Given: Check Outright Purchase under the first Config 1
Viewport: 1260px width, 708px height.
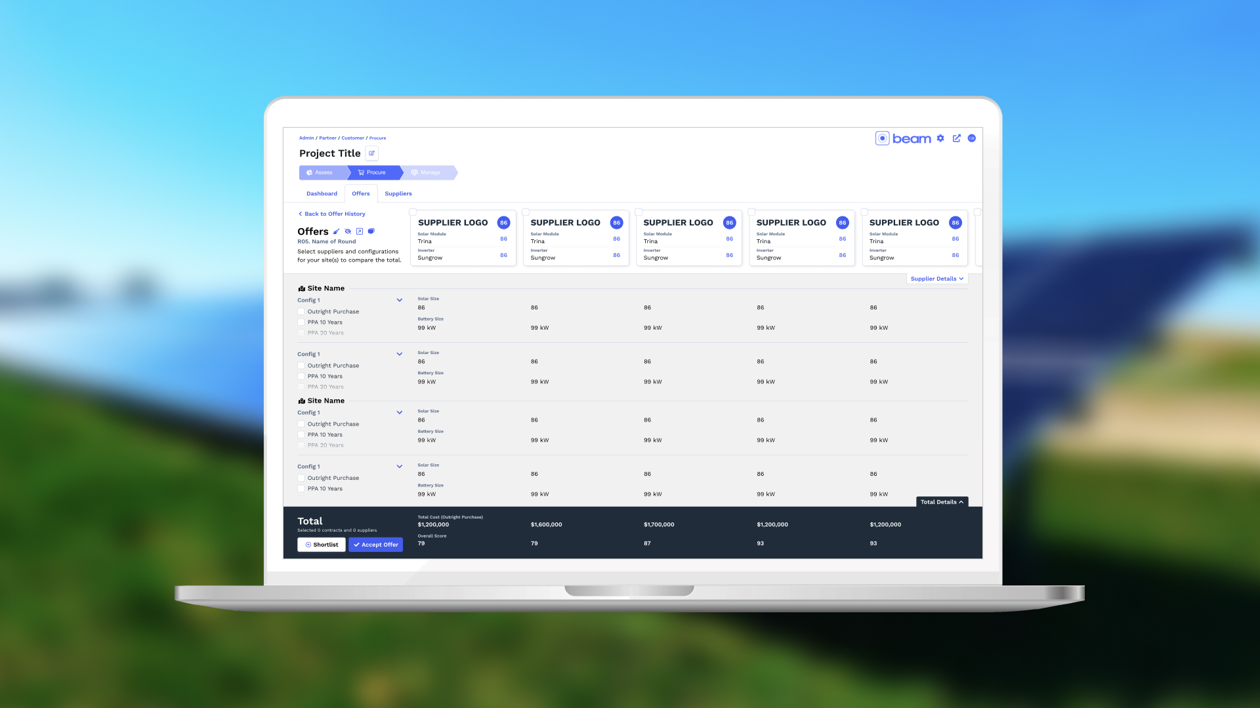Looking at the screenshot, I should (301, 311).
